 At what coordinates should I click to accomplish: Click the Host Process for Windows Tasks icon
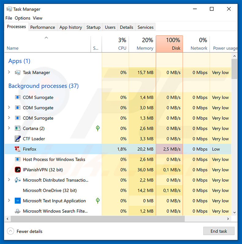pyautogui.click(x=17, y=159)
